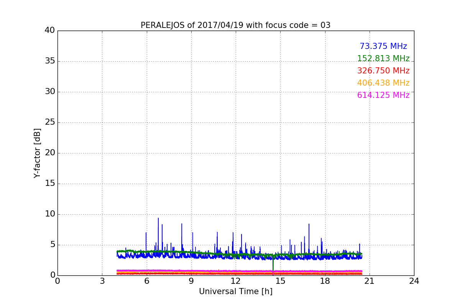Click the y-axis tick label 25
This screenshot has width=460, height=306.
(50, 122)
